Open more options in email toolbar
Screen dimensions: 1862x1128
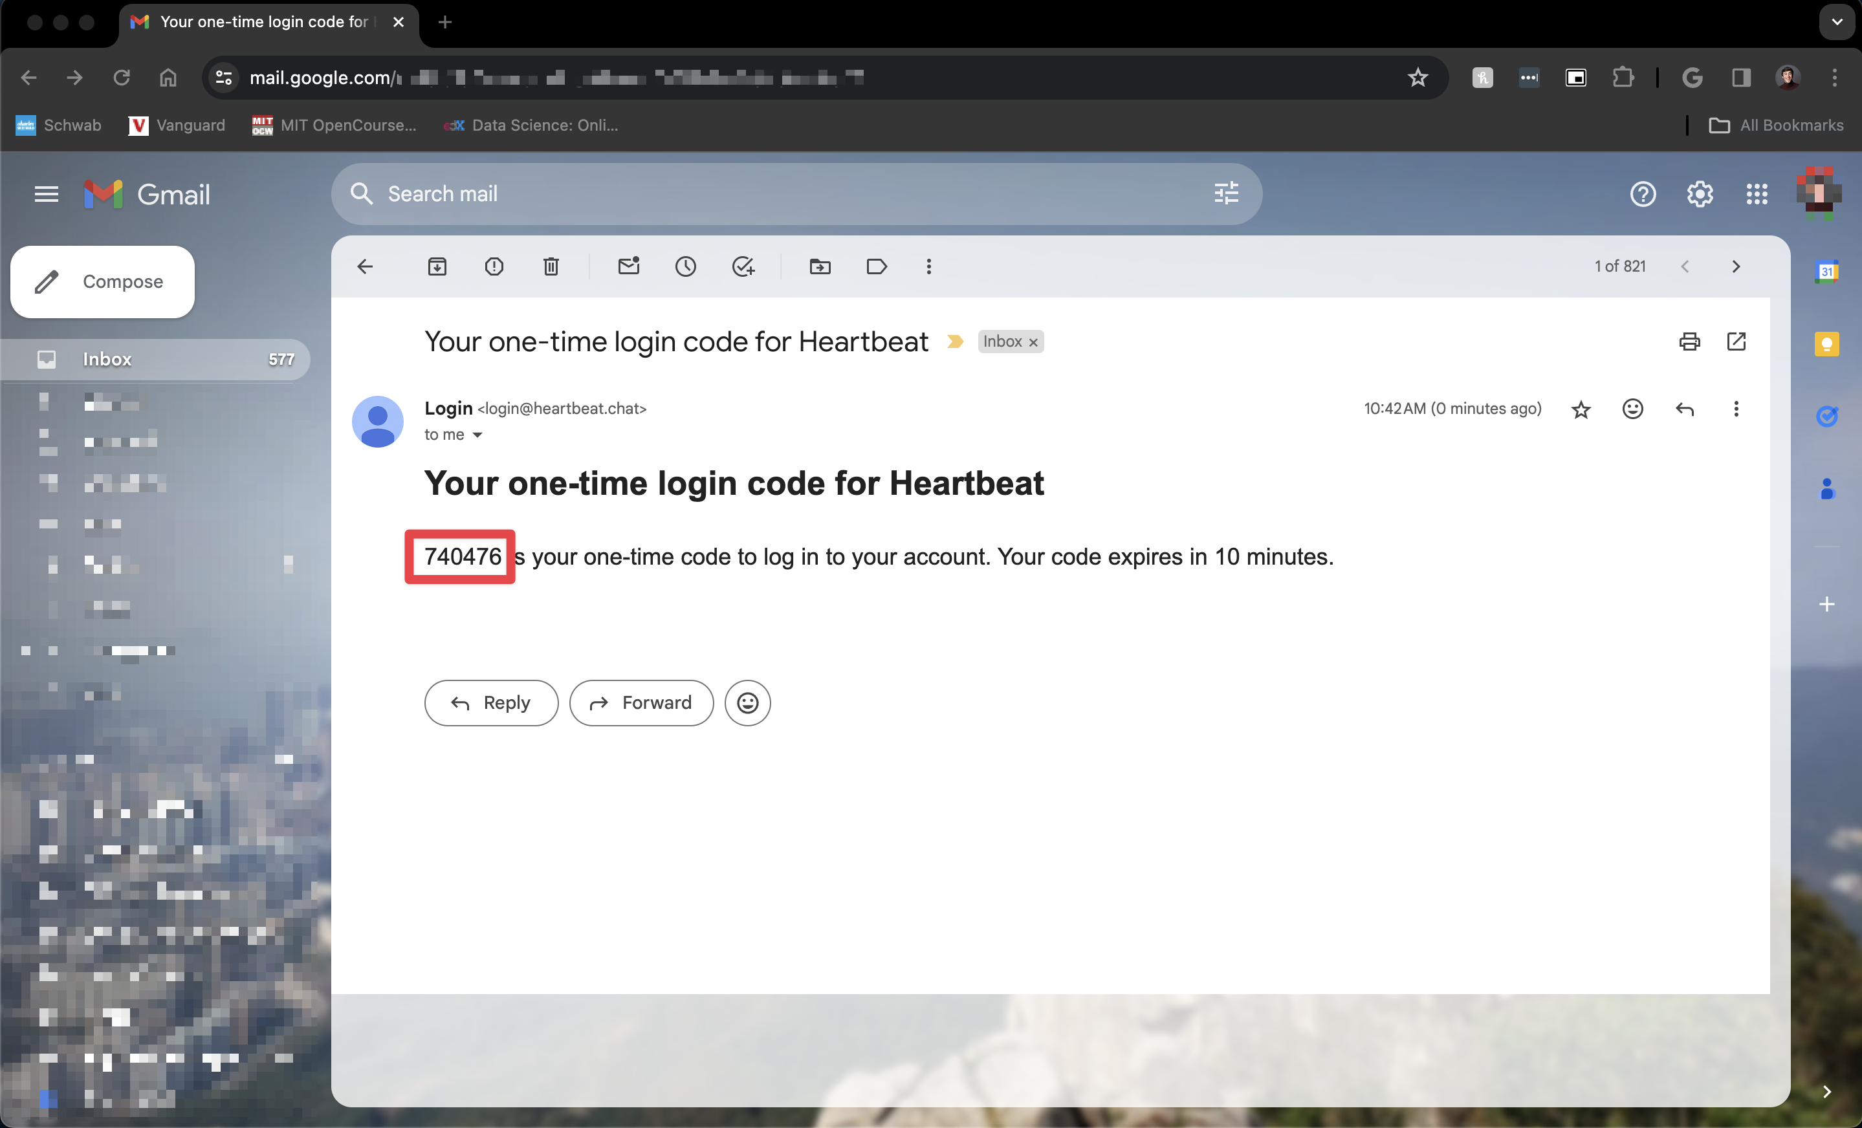click(x=928, y=266)
